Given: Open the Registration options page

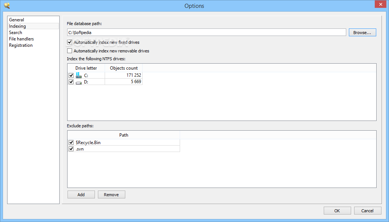Looking at the screenshot, I should click(x=21, y=45).
